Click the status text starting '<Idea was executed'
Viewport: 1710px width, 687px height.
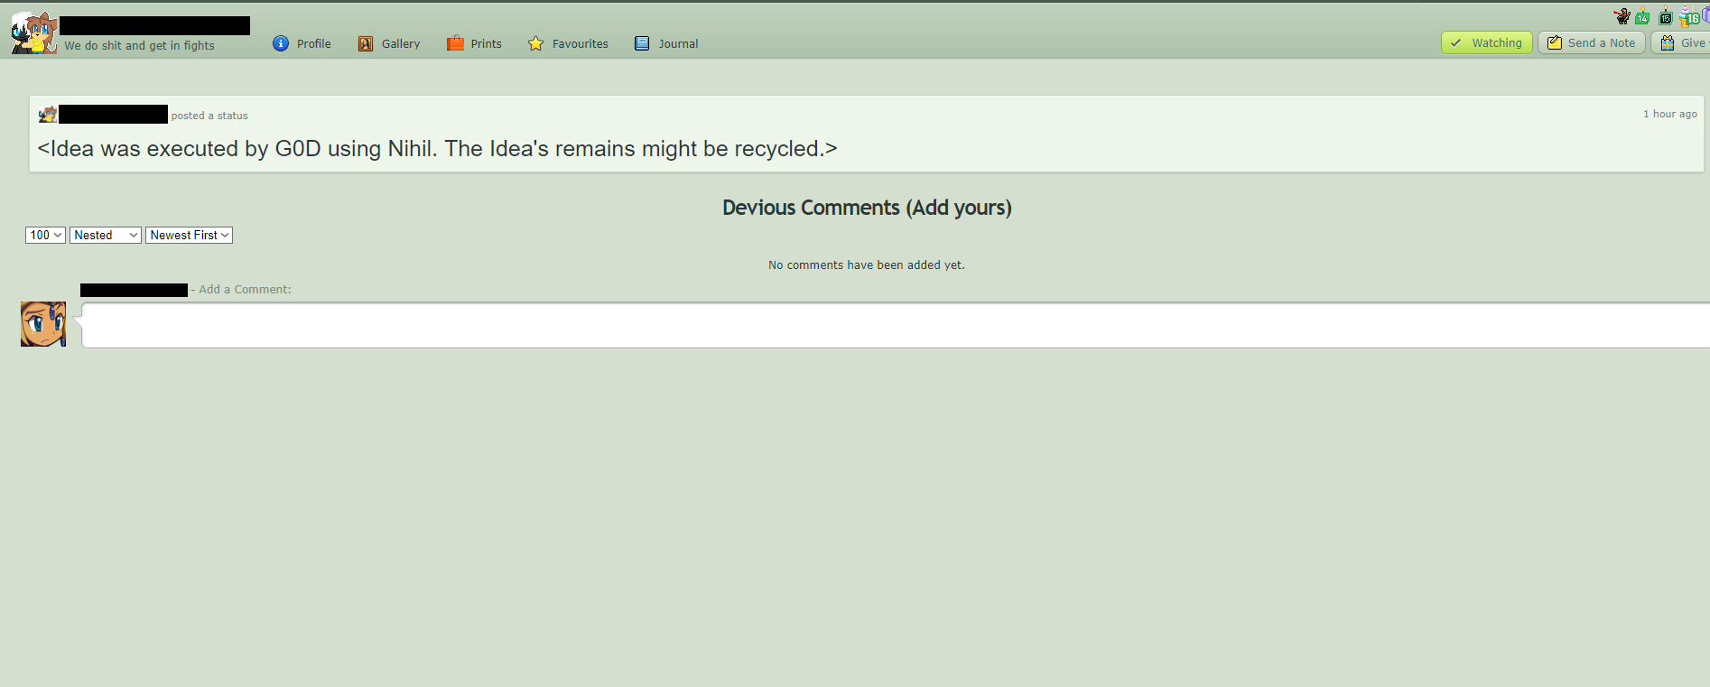[438, 149]
